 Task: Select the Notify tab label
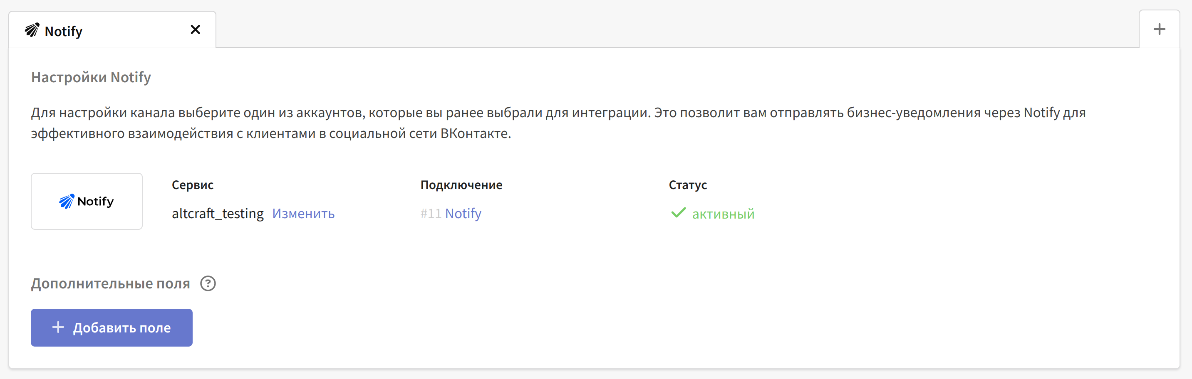63,32
